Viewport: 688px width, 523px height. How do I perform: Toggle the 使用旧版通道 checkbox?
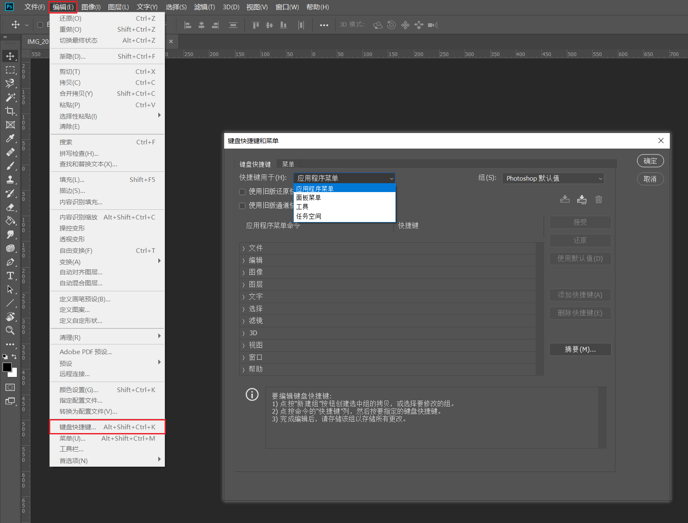point(242,206)
